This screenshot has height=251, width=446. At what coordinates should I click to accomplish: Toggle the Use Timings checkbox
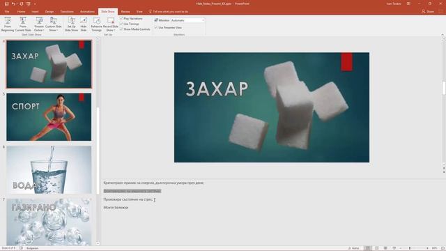pos(130,24)
